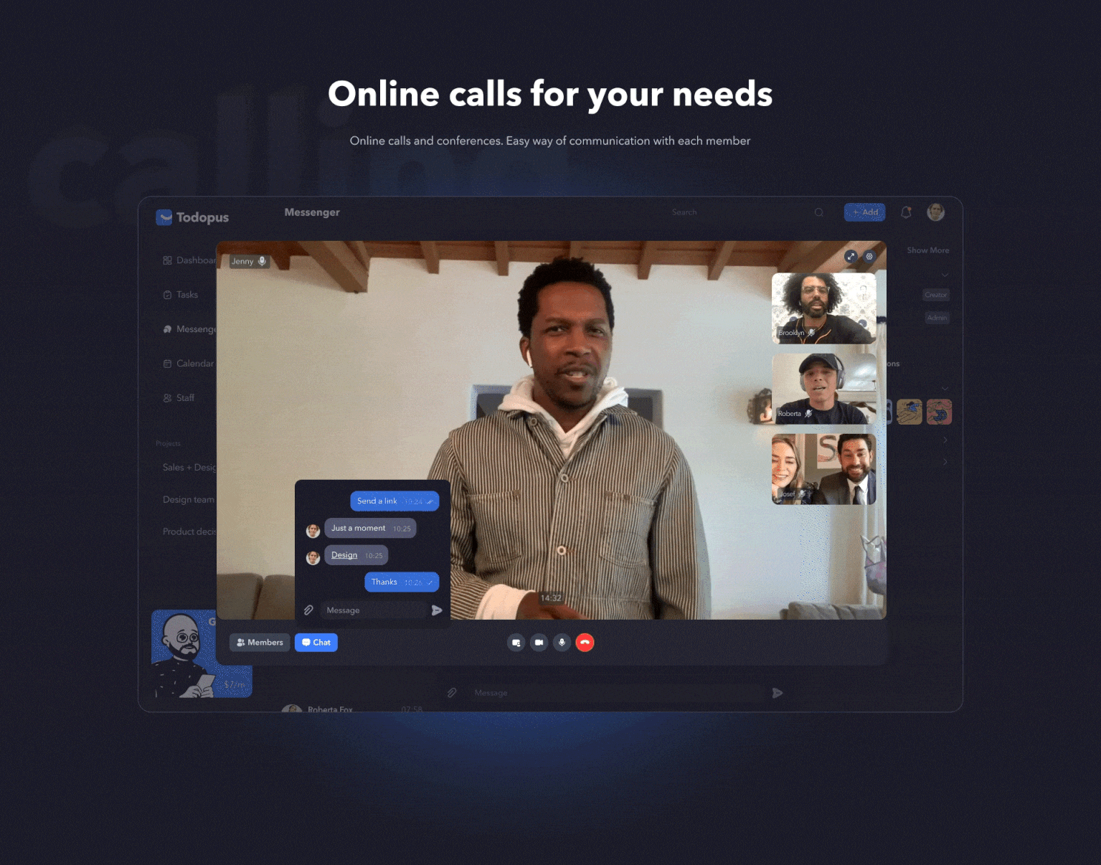Select the Design team project
The width and height of the screenshot is (1101, 865).
pyautogui.click(x=189, y=500)
